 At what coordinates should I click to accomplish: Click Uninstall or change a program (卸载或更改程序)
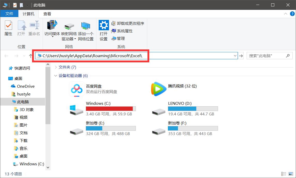pyautogui.click(x=128, y=23)
